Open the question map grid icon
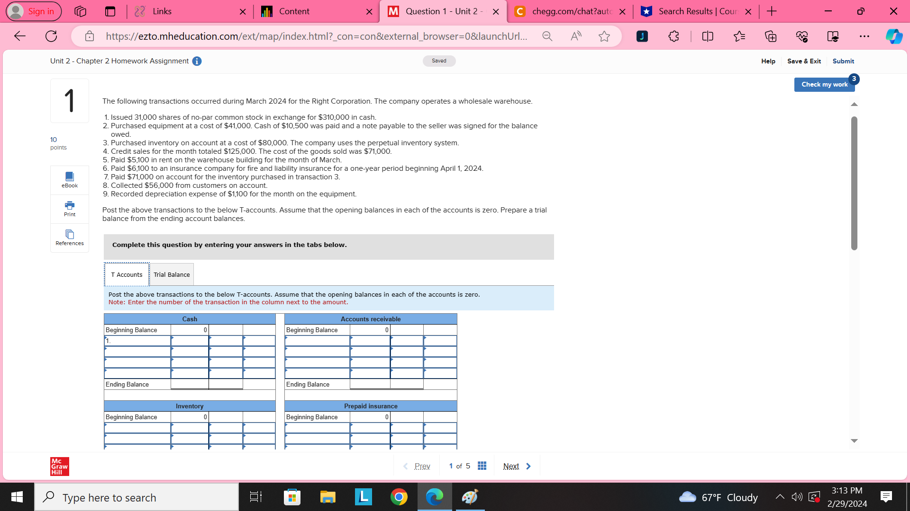 click(x=482, y=466)
